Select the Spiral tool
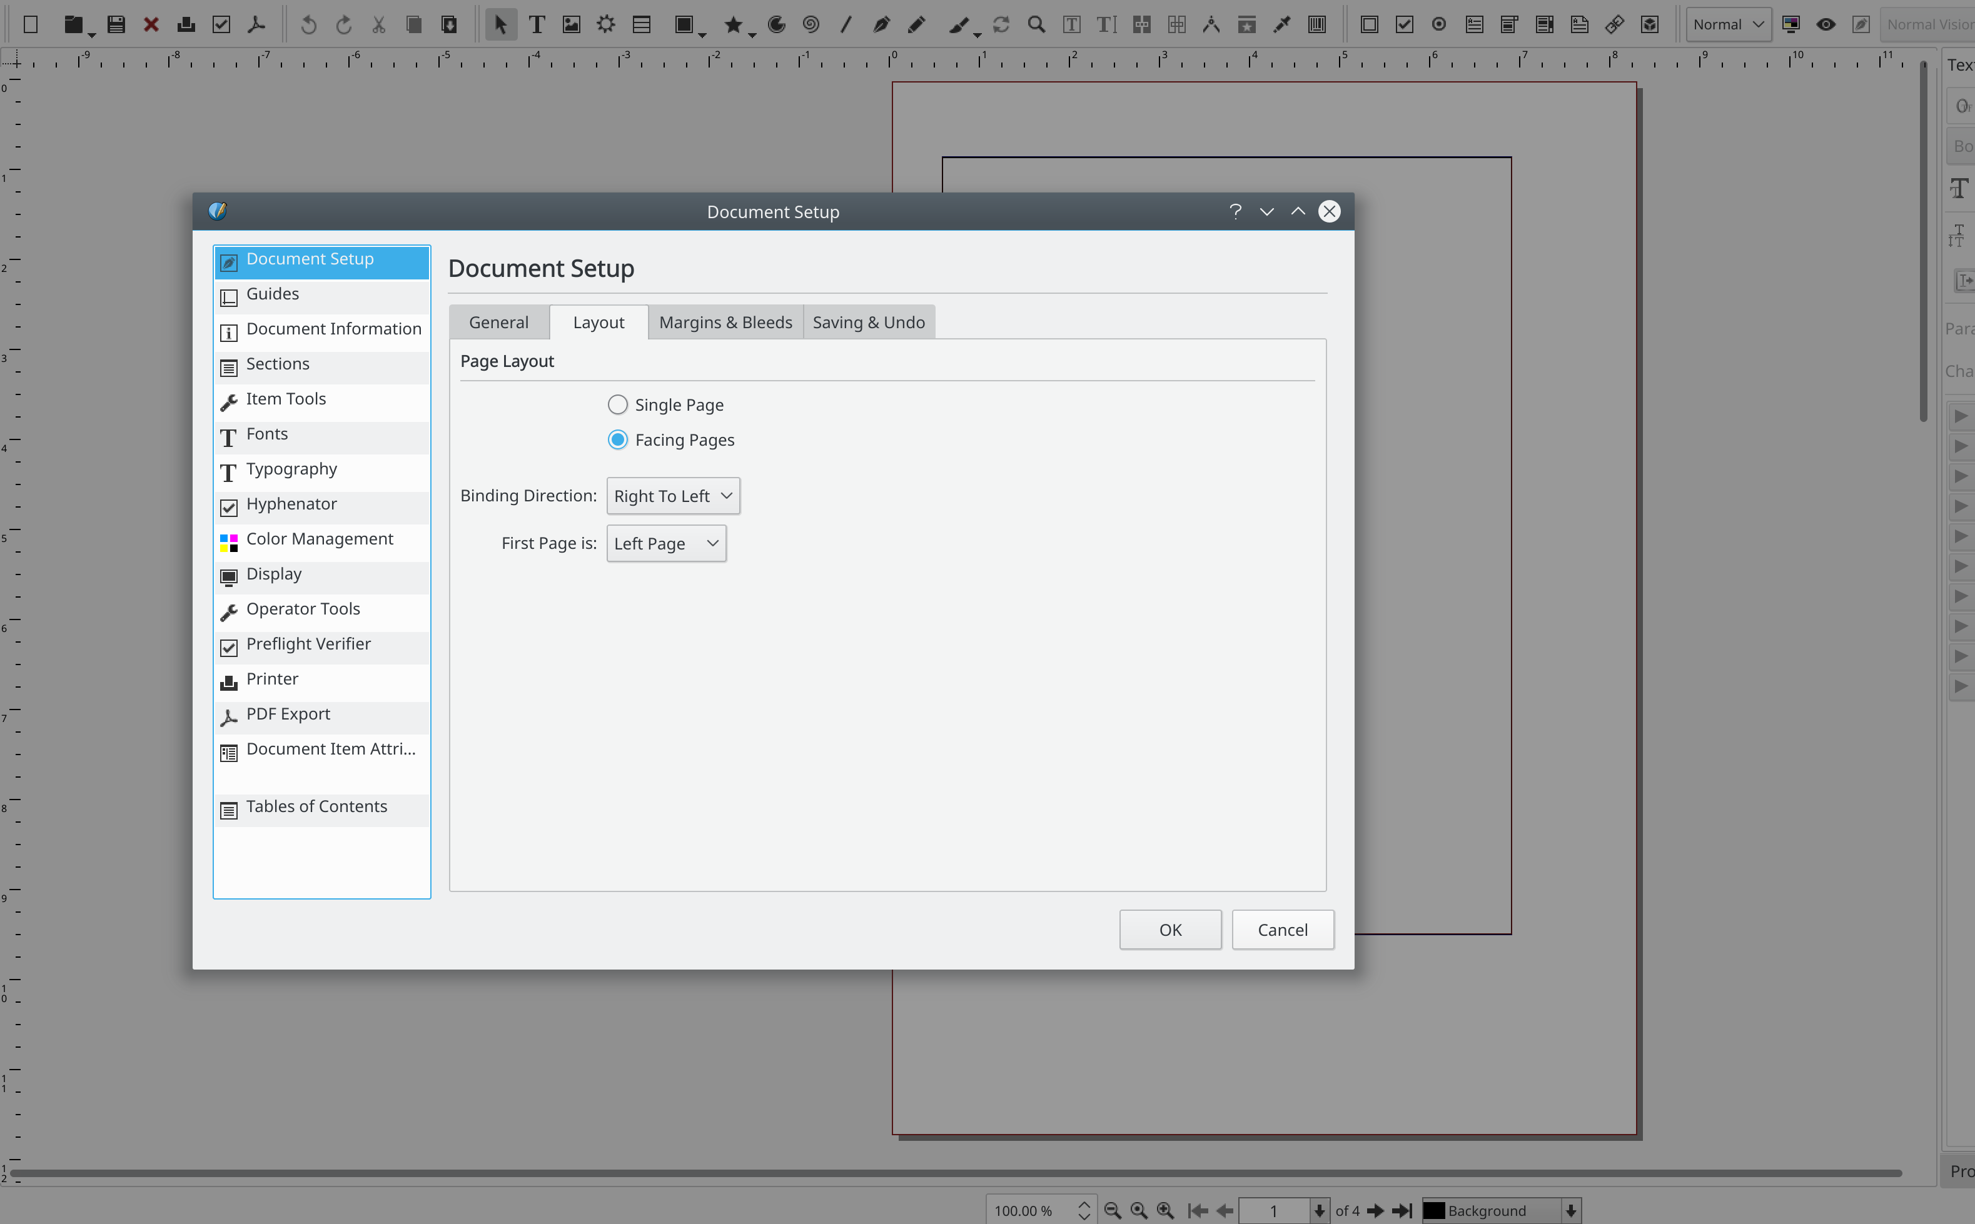Screen dimensions: 1975x1224 pyautogui.click(x=811, y=24)
